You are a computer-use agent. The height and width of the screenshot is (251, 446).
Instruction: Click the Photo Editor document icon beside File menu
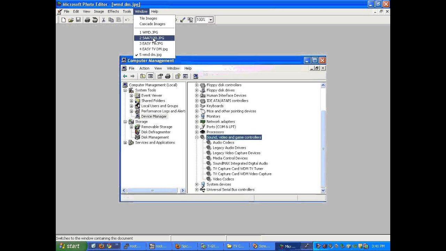(x=60, y=12)
